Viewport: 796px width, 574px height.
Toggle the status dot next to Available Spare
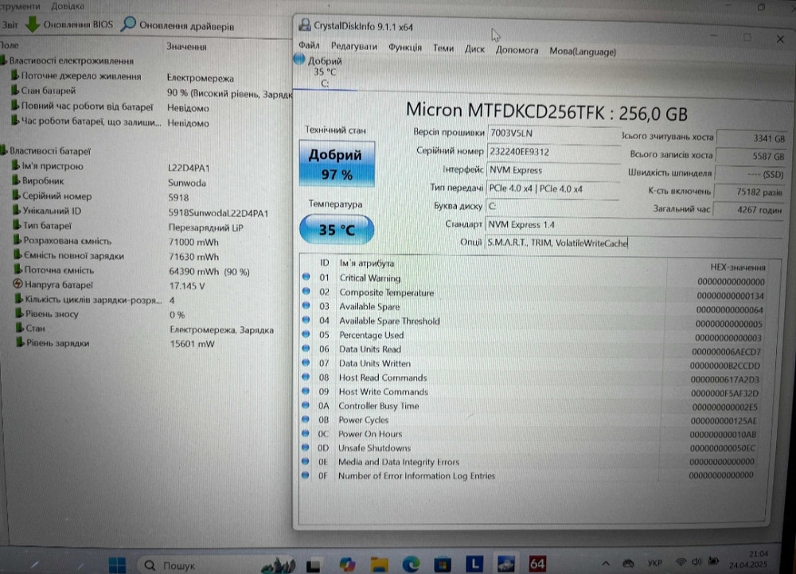pyautogui.click(x=306, y=306)
